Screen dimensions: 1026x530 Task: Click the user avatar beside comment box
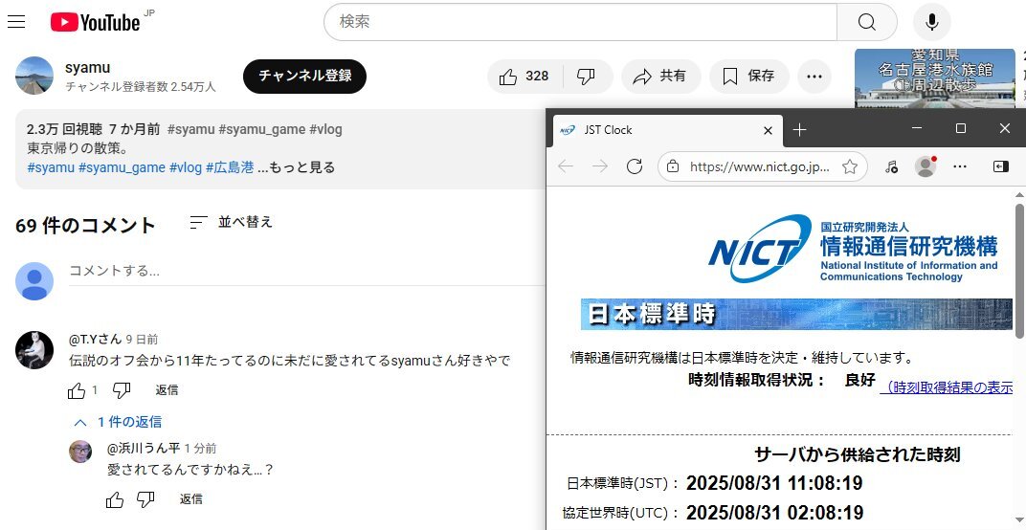click(x=34, y=281)
